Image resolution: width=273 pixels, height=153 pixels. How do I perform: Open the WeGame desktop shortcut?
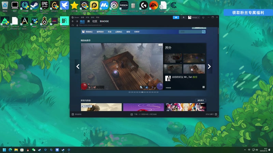[x=55, y=6]
